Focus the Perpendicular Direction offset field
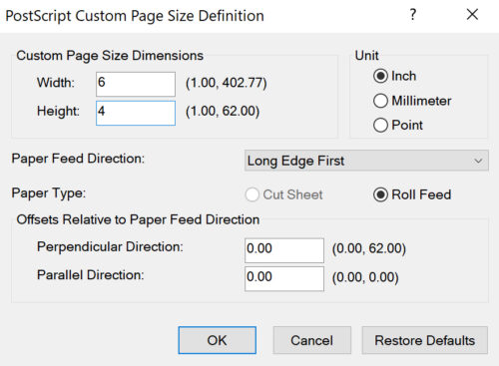This screenshot has width=499, height=366. [284, 250]
